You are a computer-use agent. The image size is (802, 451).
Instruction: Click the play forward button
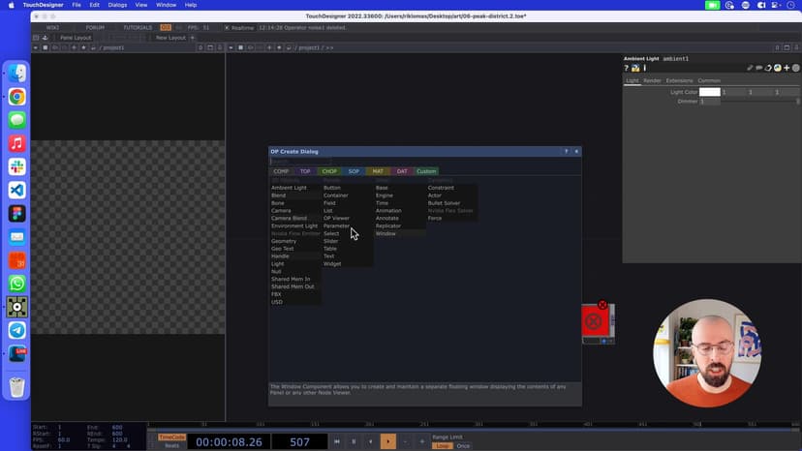tap(387, 441)
